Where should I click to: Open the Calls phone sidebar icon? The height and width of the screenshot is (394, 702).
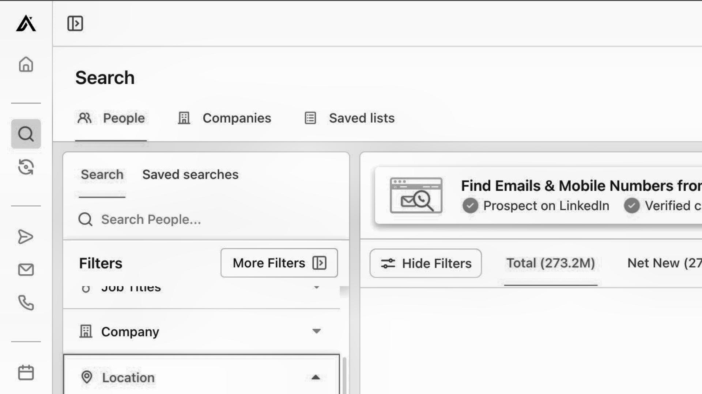pyautogui.click(x=26, y=303)
